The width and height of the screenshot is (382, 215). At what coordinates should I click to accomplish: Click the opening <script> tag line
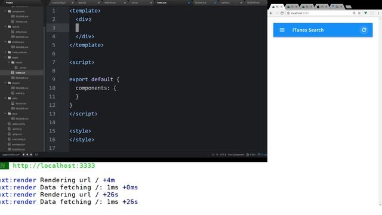(x=82, y=62)
